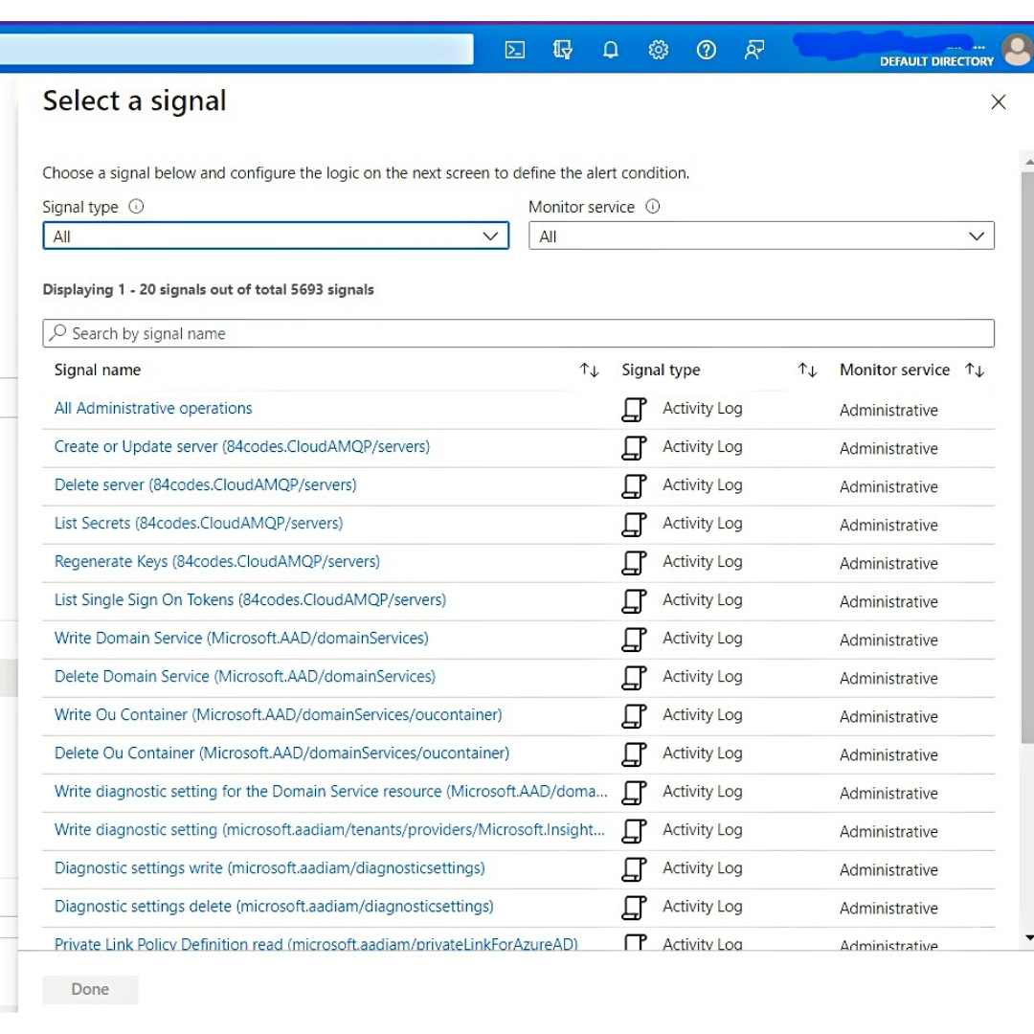Screen dimensions: 1034x1034
Task: Click the Help question mark icon
Action: pos(707,51)
